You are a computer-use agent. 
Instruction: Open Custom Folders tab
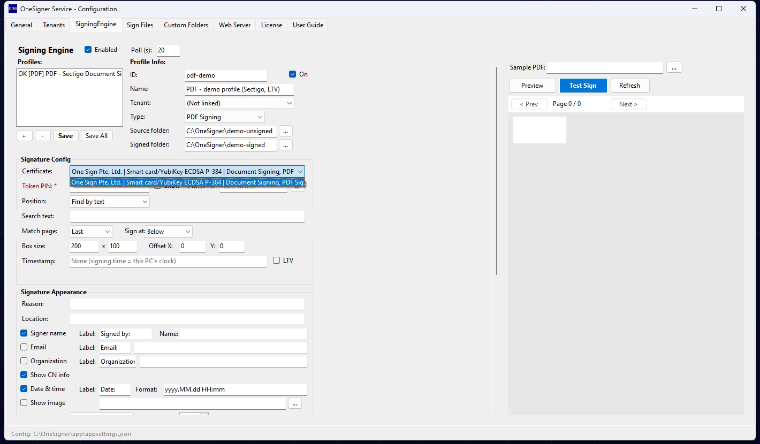pos(186,25)
